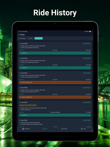Click Ride Completed badge of Ride #1050
Image resolution: width=110 pixels, height=147 pixels.
coord(87,120)
